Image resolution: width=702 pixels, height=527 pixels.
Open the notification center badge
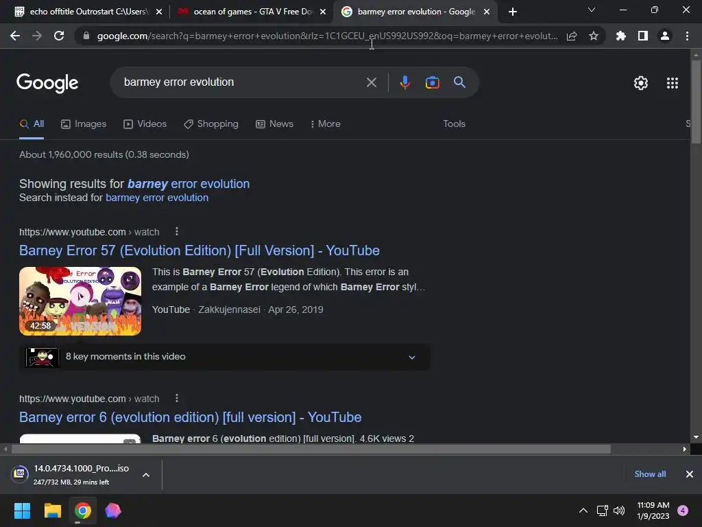[x=683, y=511]
